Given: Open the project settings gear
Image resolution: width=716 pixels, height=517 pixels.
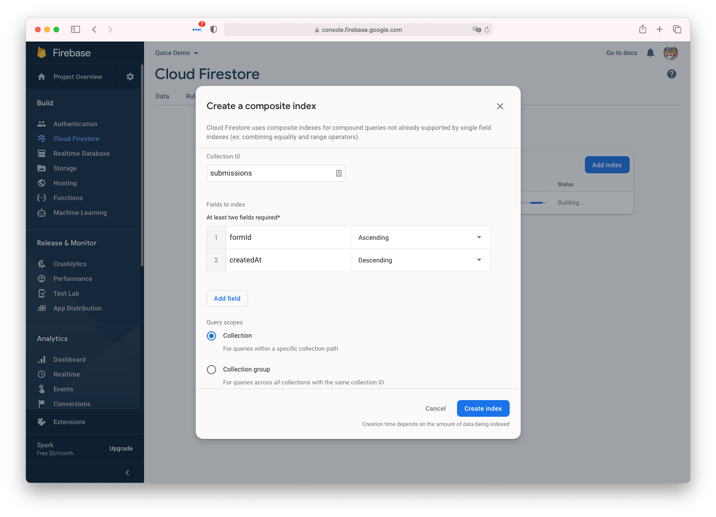Looking at the screenshot, I should click(x=130, y=77).
